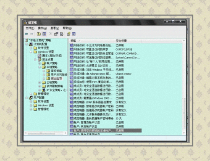Collapse the 安全设置 node
The height and width of the screenshot is (161, 210).
[35, 60]
